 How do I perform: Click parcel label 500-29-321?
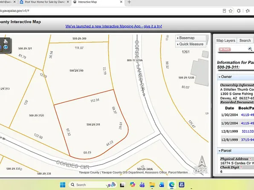(x=25, y=49)
